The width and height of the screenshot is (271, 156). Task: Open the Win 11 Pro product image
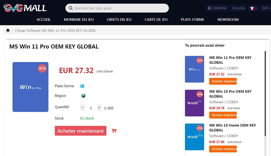click(30, 87)
